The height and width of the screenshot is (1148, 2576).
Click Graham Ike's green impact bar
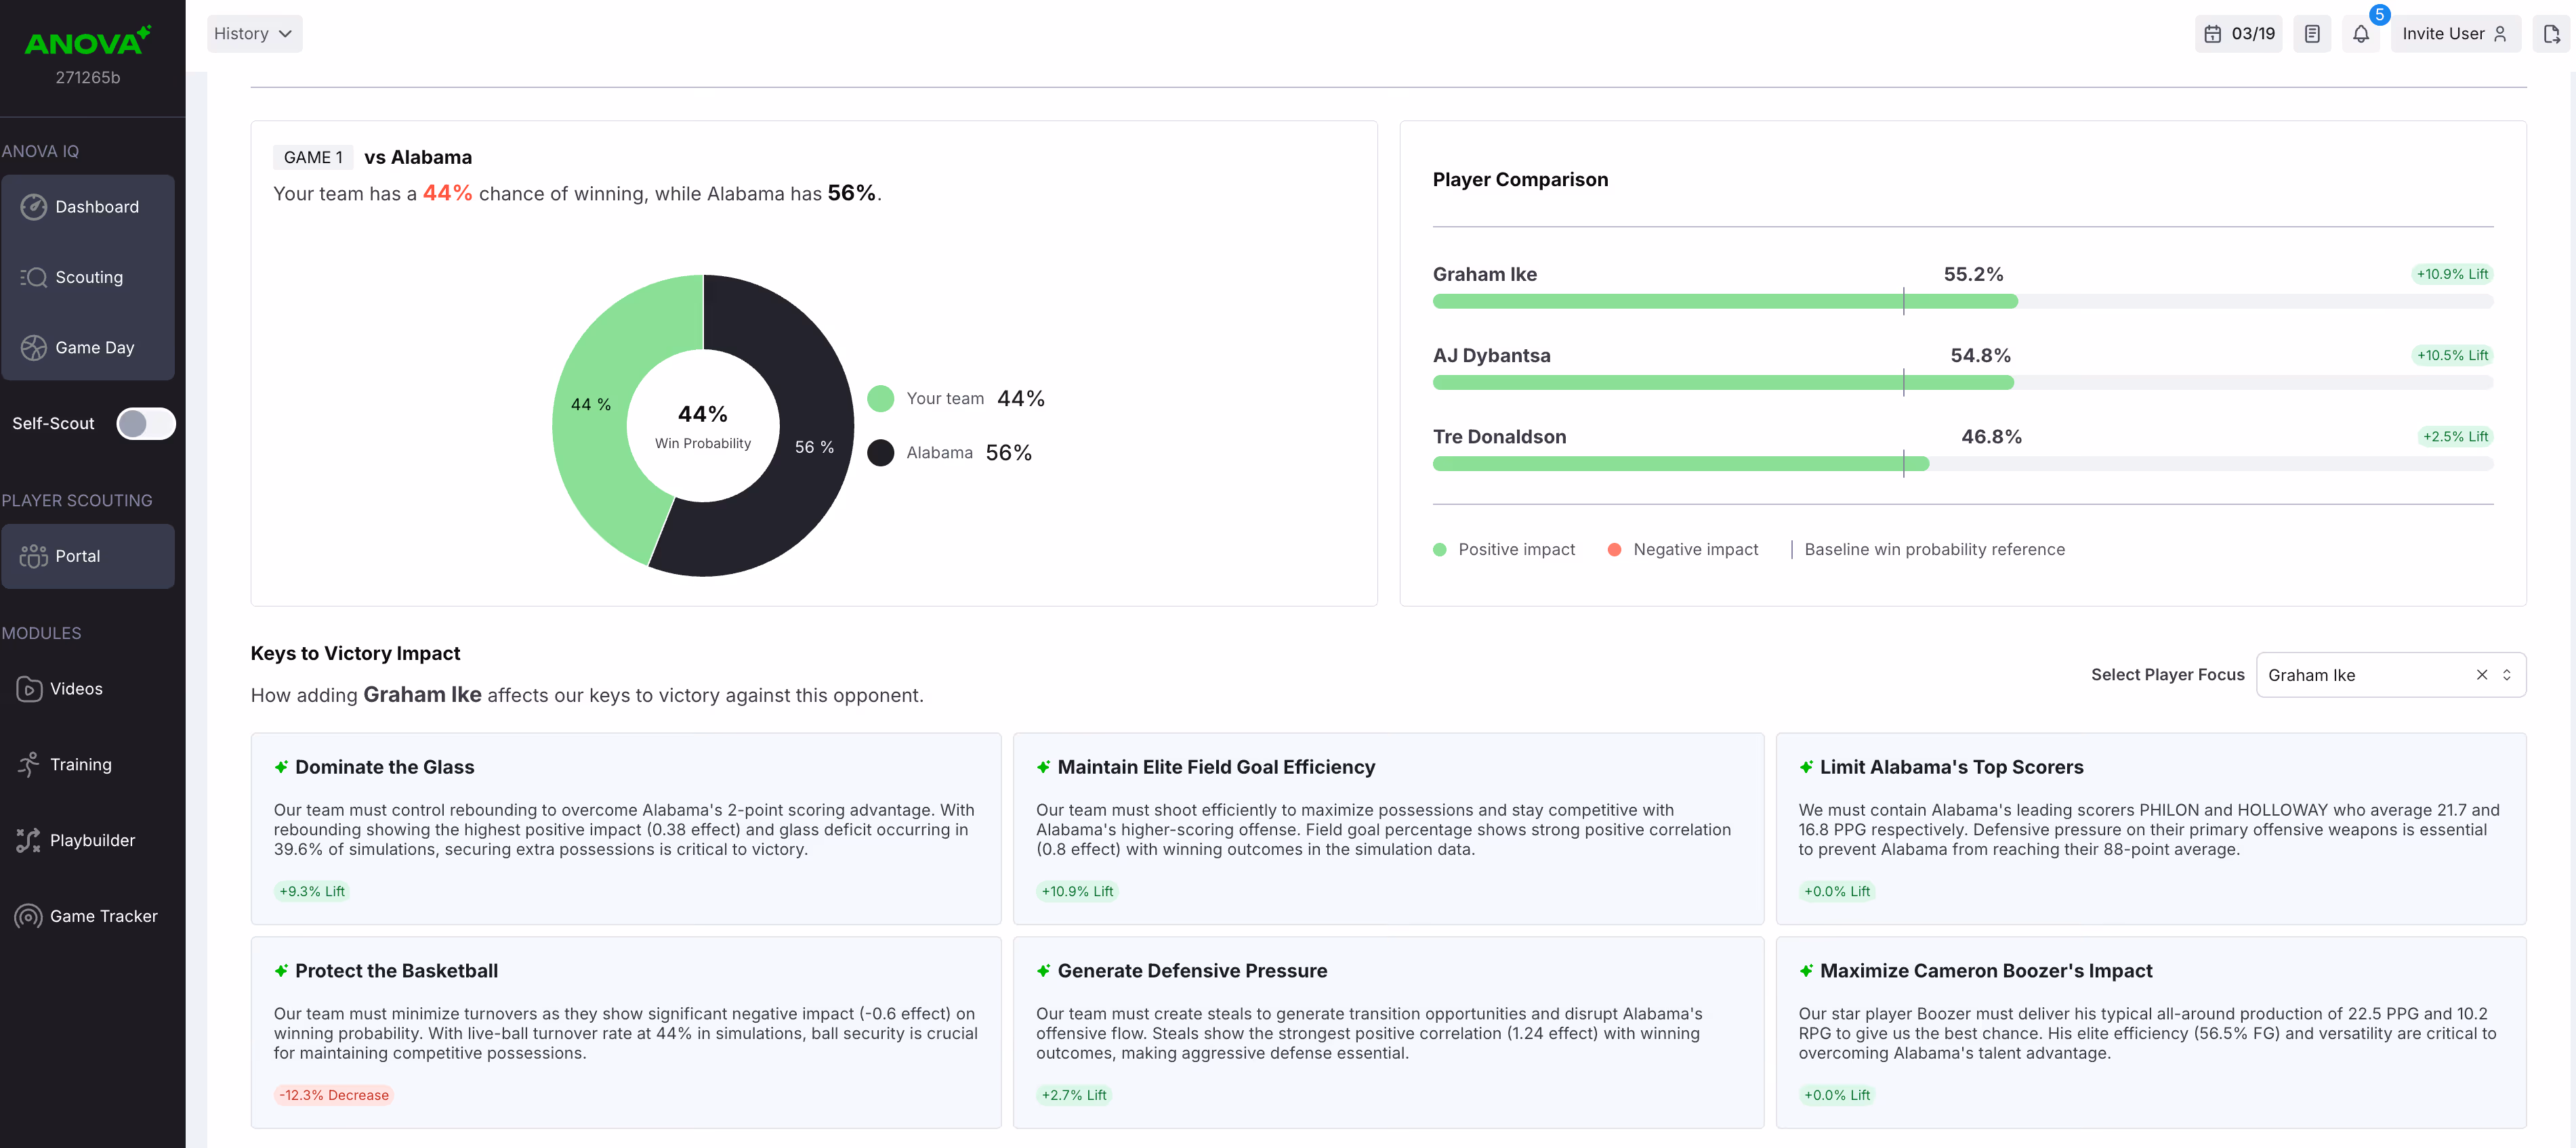(1724, 302)
